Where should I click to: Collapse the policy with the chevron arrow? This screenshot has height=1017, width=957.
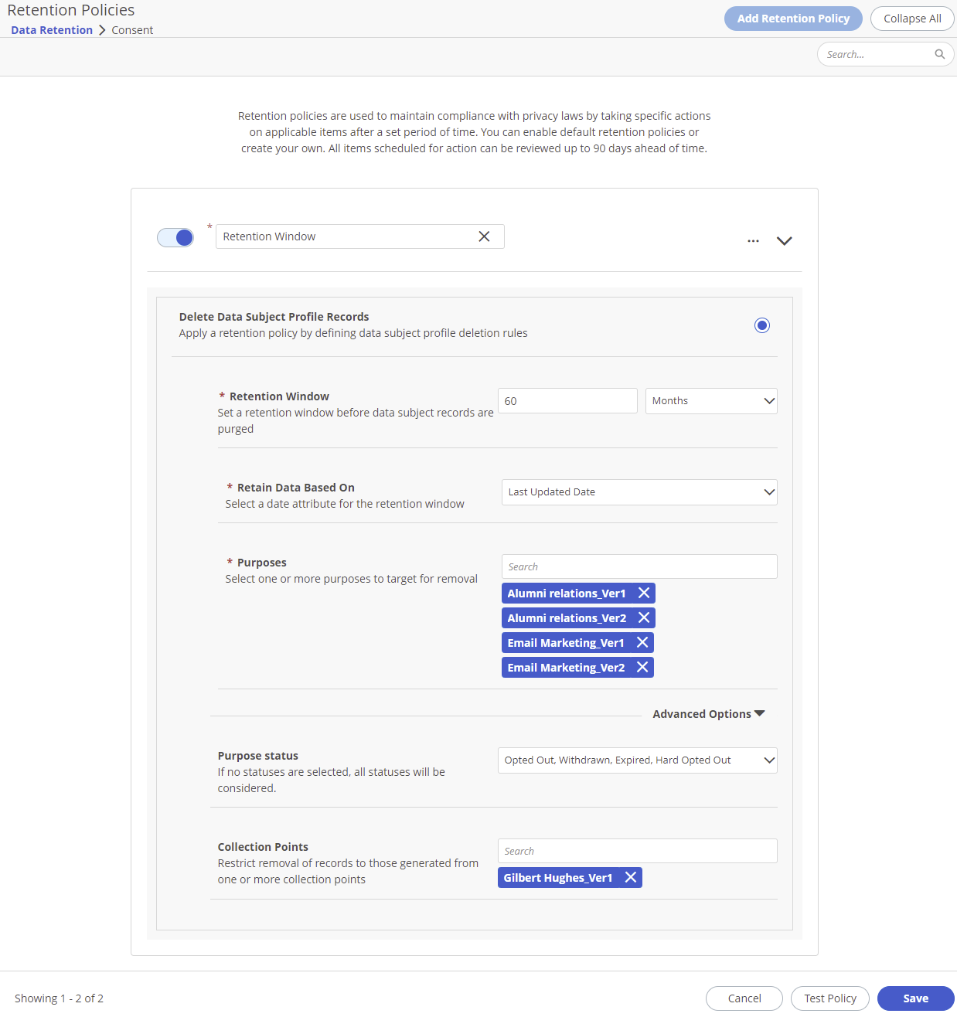784,240
